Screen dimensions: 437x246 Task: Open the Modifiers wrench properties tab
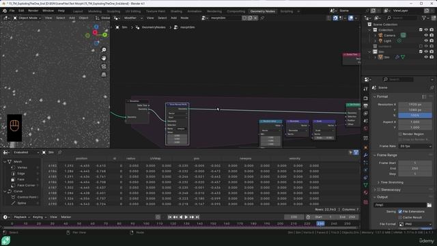pos(366,155)
